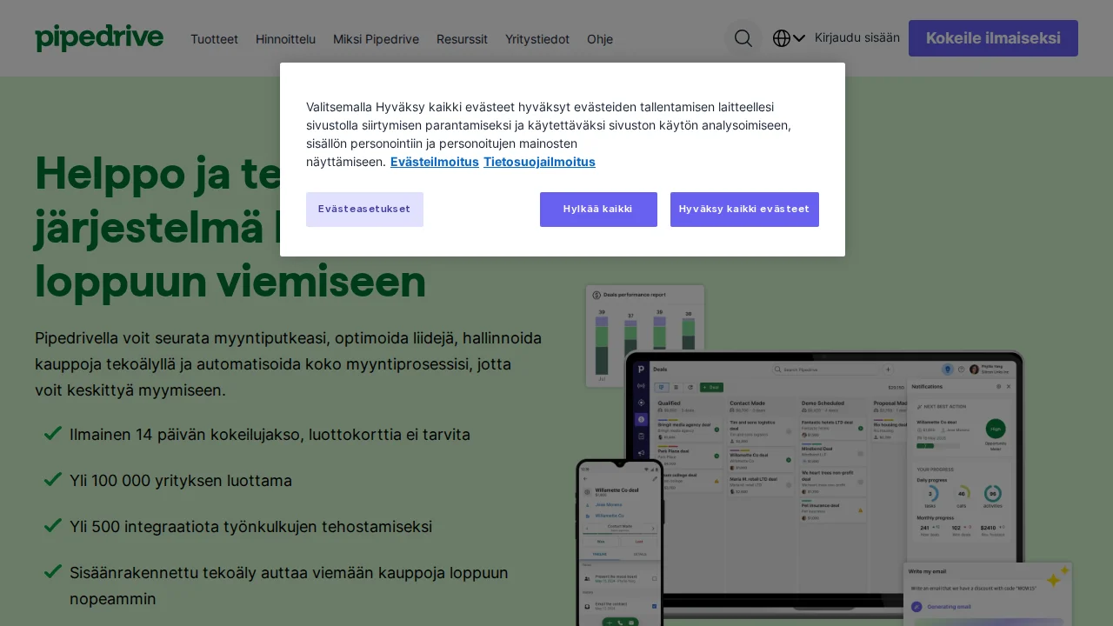Open the search magnifier icon
This screenshot has height=626, width=1113.
(743, 38)
